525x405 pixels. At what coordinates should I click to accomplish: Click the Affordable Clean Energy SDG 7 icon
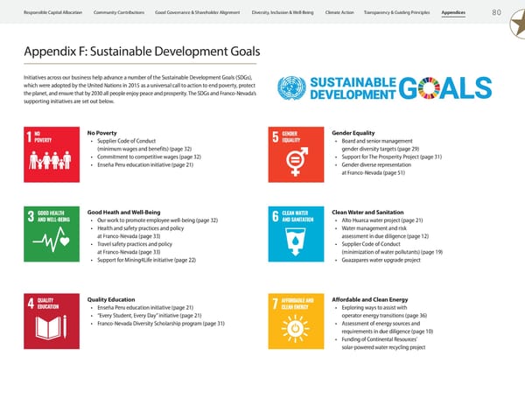[296, 321]
